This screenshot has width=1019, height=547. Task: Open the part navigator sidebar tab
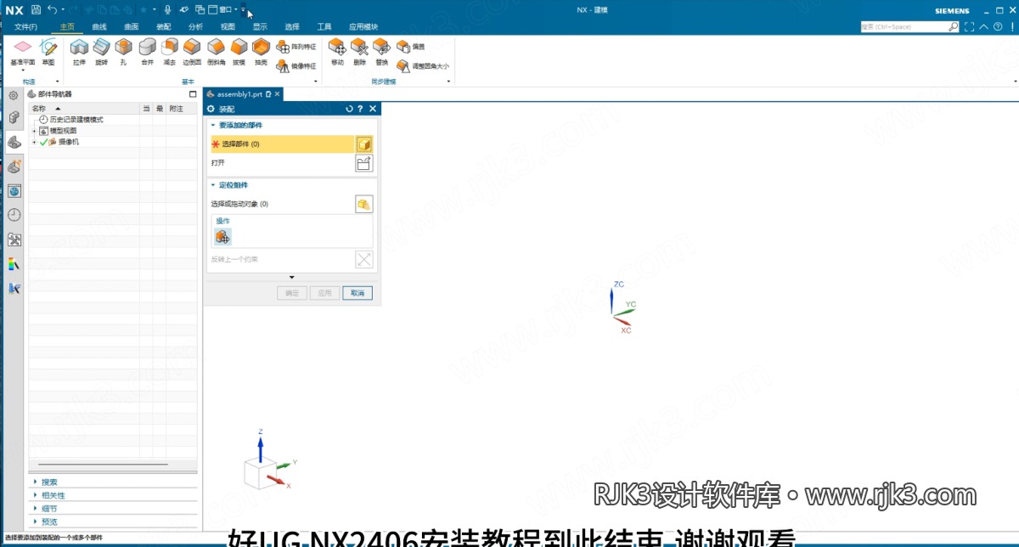(14, 142)
